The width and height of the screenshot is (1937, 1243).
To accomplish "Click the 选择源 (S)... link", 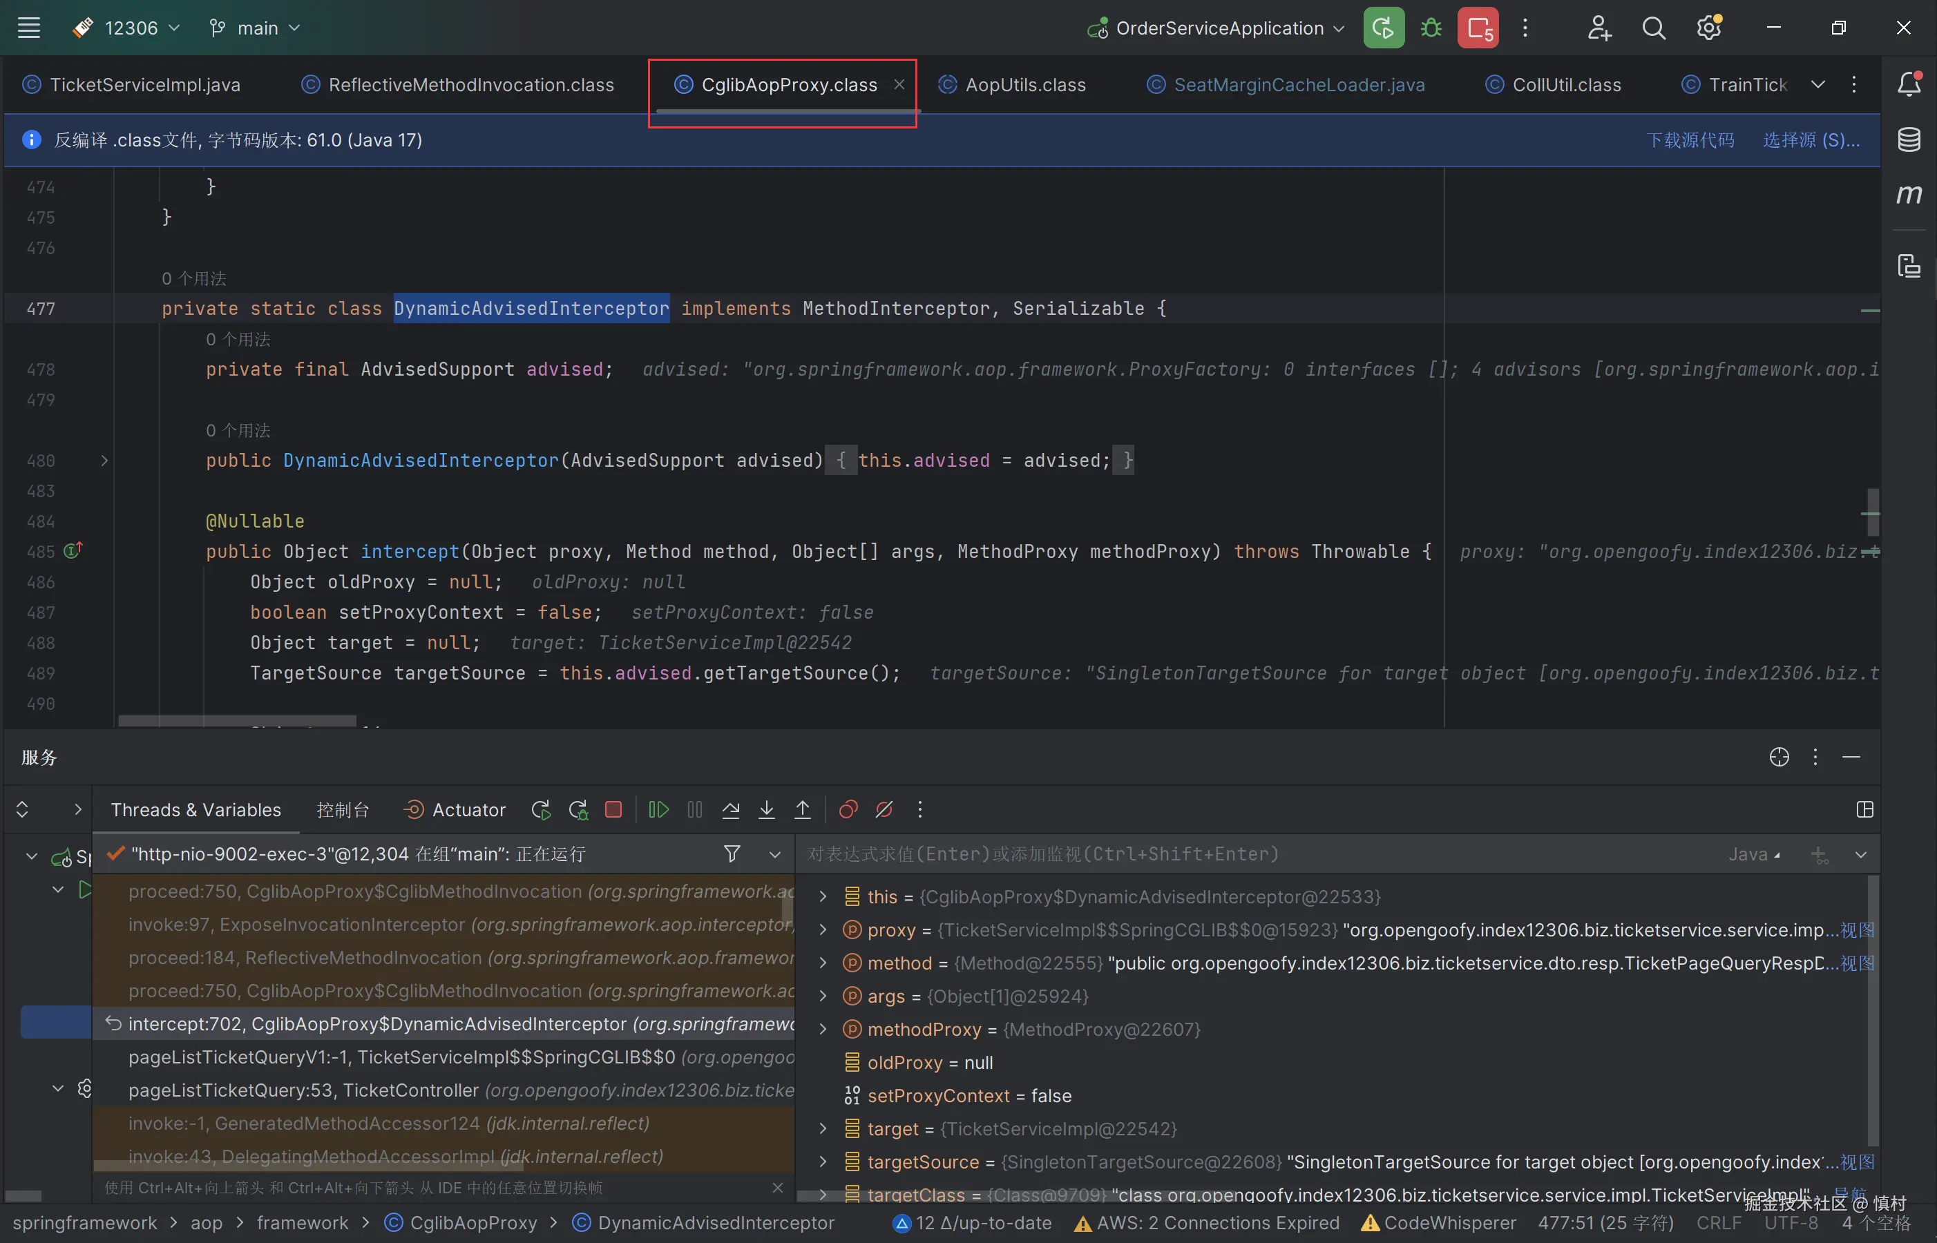I will (1811, 139).
